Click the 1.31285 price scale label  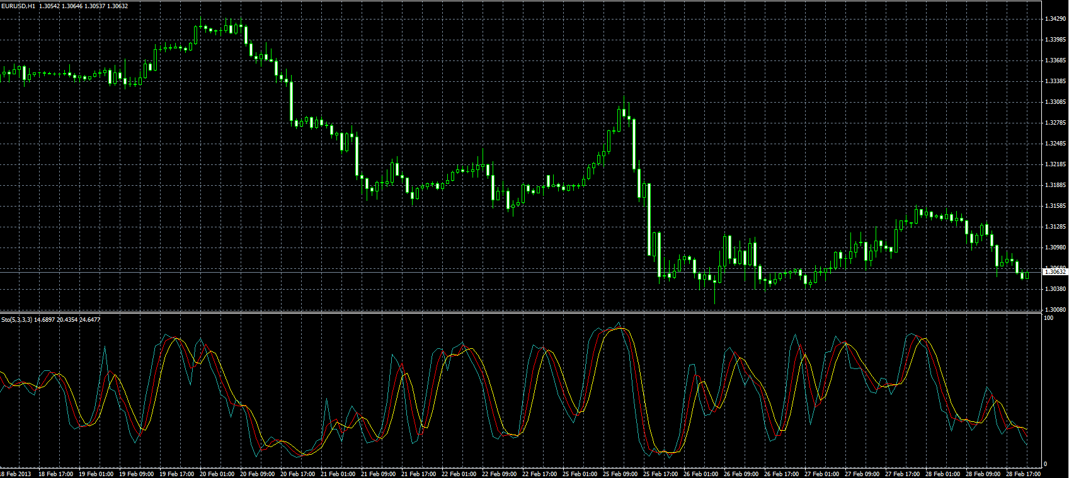[1055, 227]
